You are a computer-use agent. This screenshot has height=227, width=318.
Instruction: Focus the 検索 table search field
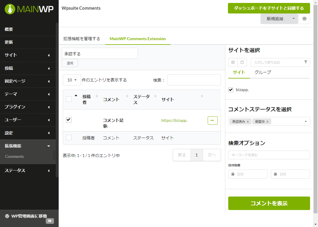tap(194, 80)
